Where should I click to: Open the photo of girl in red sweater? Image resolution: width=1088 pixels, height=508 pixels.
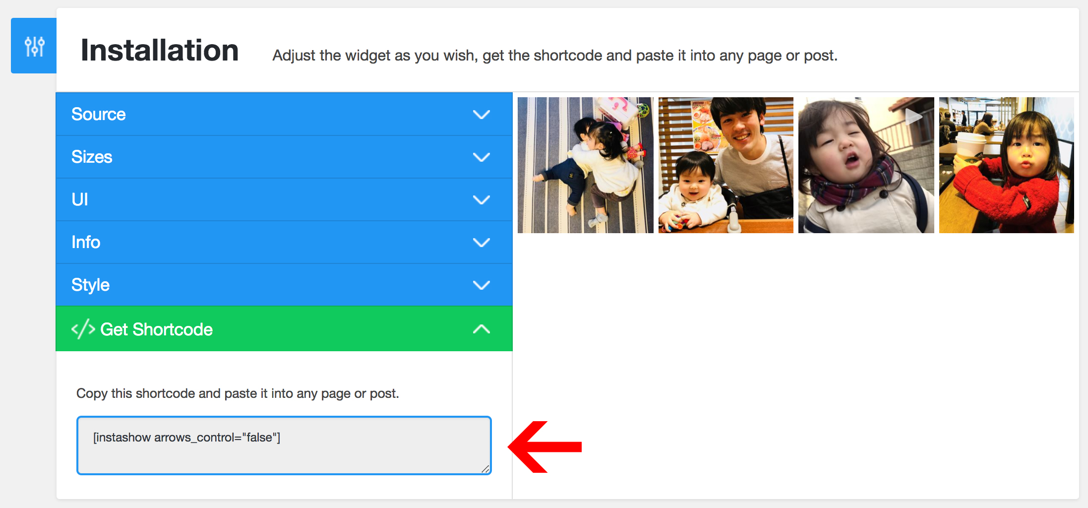tap(1007, 165)
